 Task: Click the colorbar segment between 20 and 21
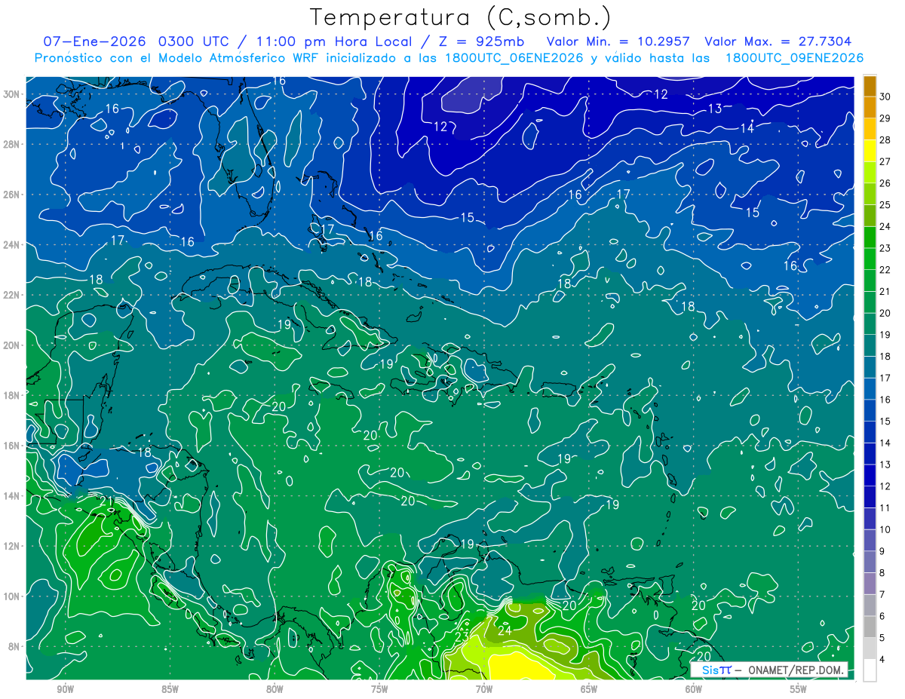(870, 302)
